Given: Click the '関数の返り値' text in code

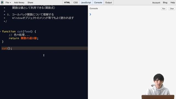Looking at the screenshot, I should 29,38.
